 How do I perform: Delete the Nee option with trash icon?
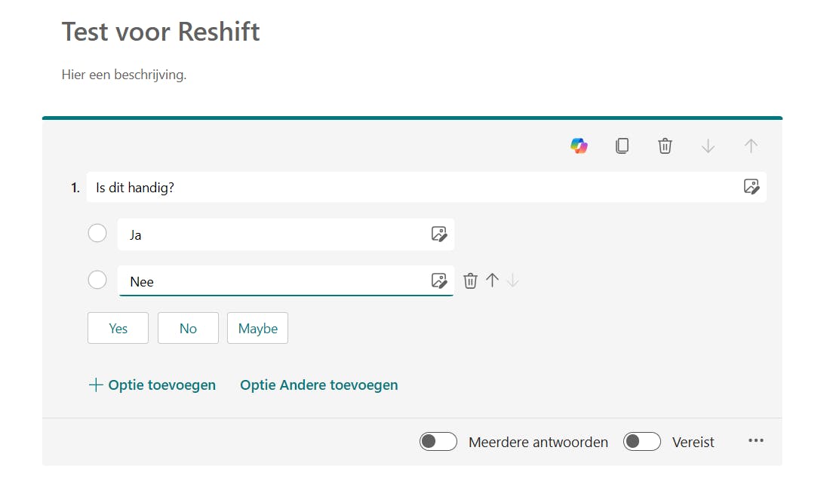[x=470, y=281]
